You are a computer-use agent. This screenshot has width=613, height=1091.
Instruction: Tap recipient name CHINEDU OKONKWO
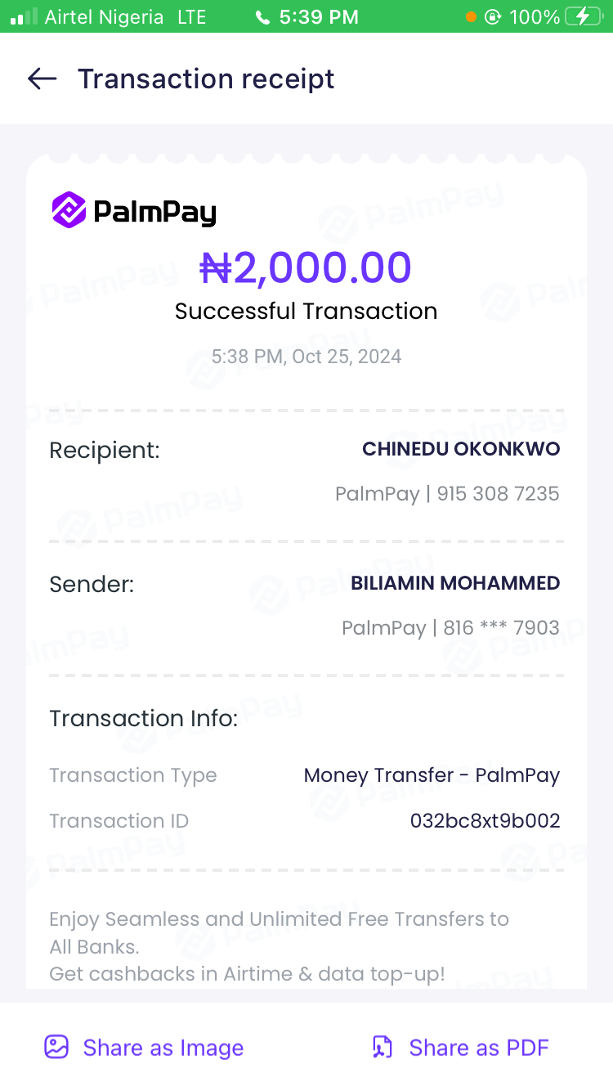click(461, 449)
